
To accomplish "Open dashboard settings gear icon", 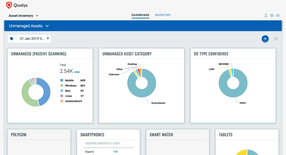I will [276, 39].
